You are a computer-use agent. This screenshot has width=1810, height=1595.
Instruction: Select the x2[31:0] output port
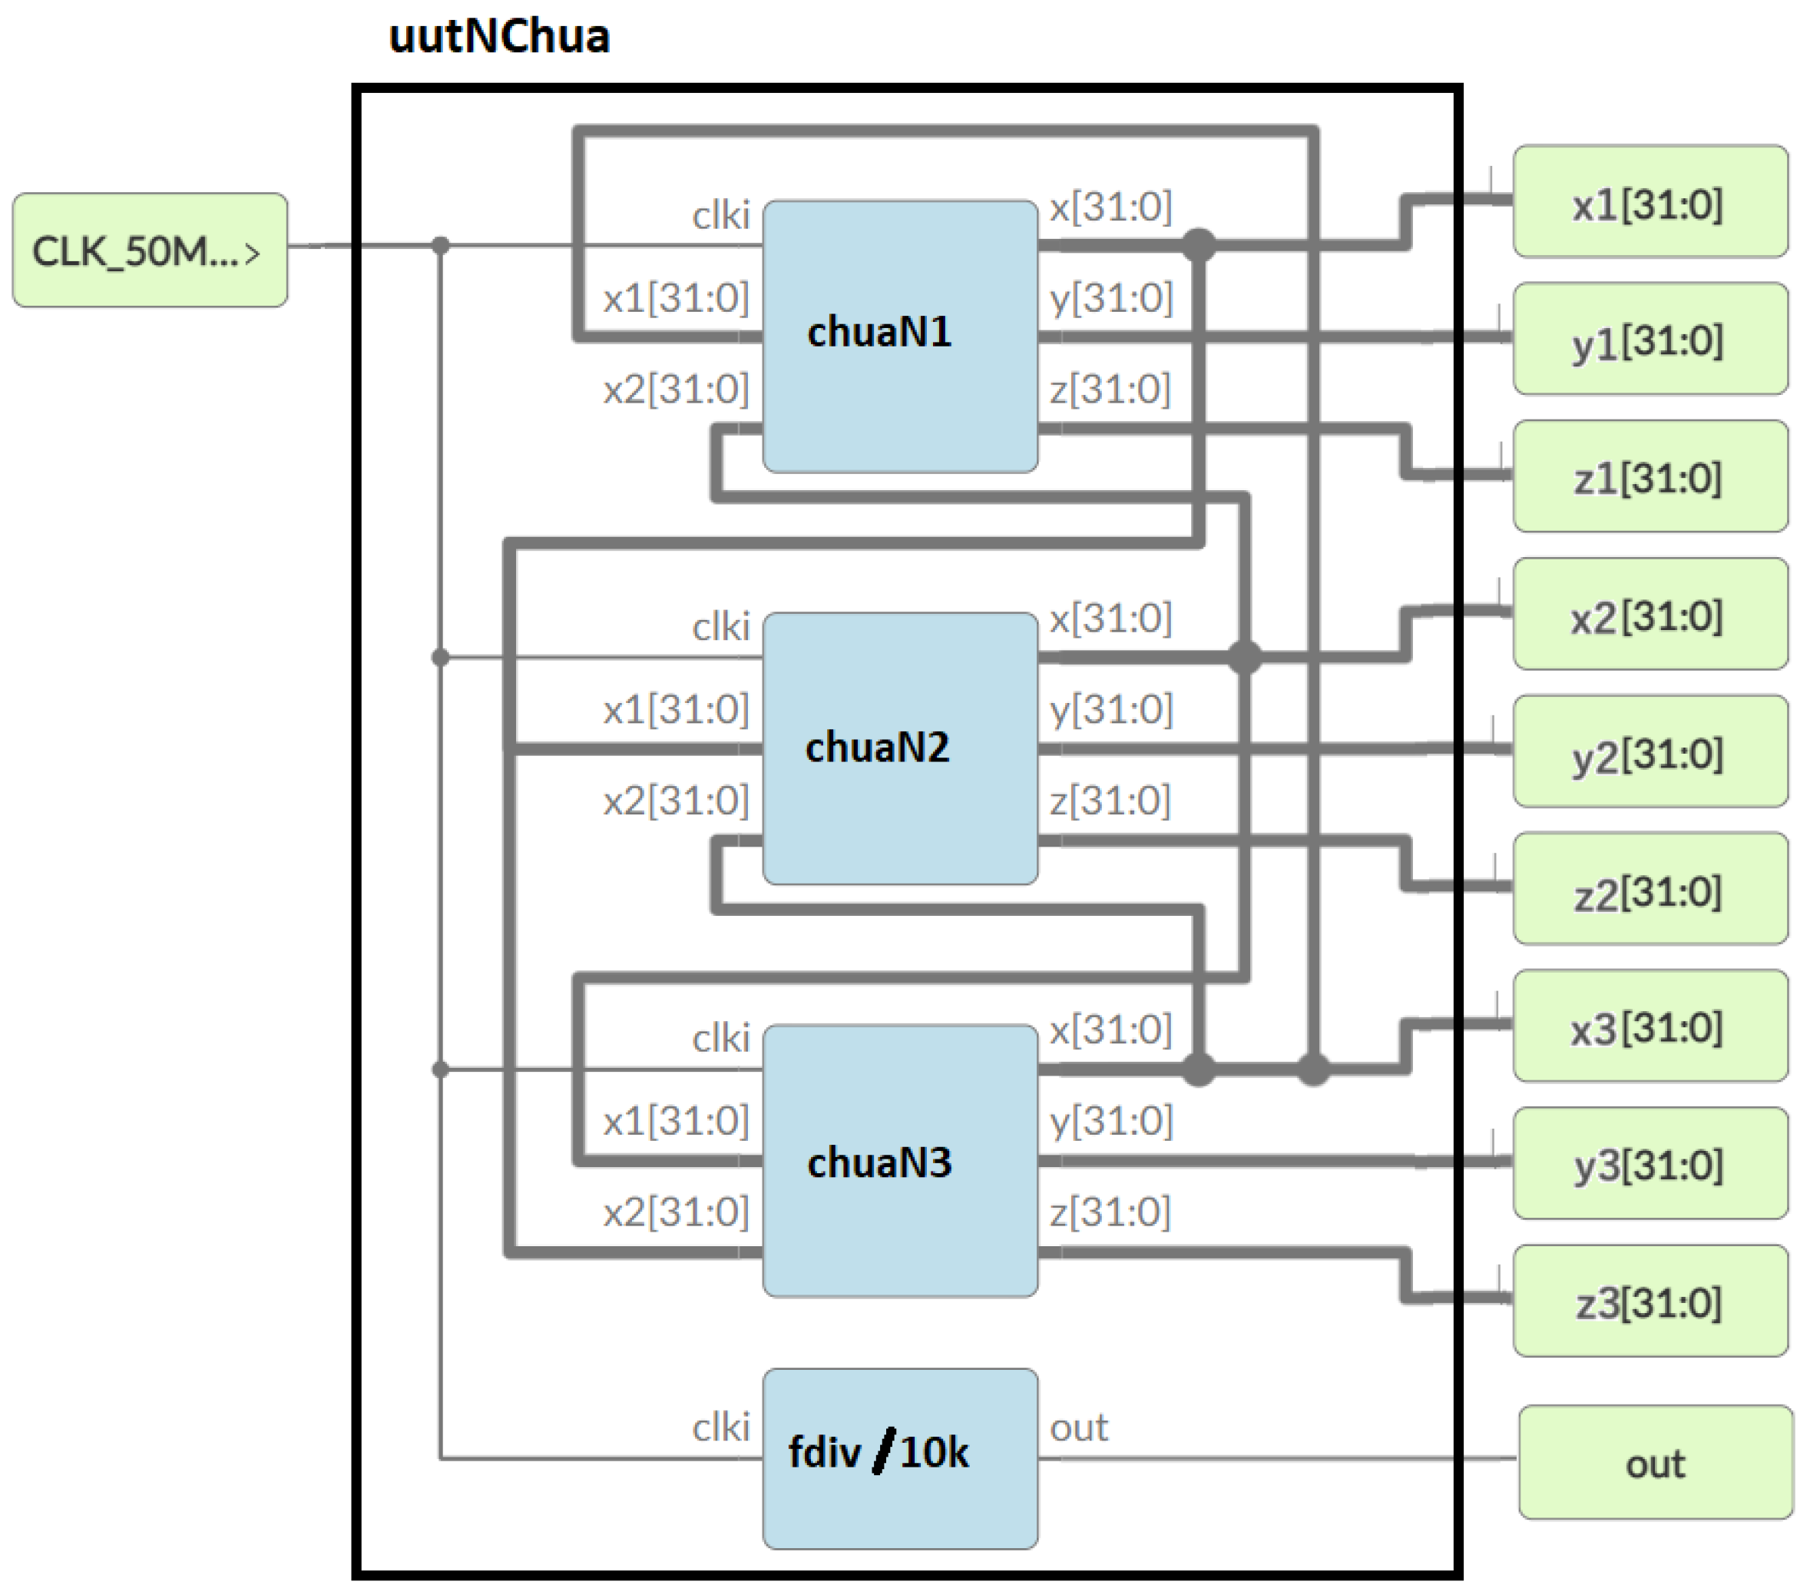coord(1649,615)
